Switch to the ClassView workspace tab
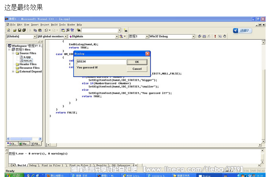This screenshot has height=177, width=266. (x=12, y=144)
